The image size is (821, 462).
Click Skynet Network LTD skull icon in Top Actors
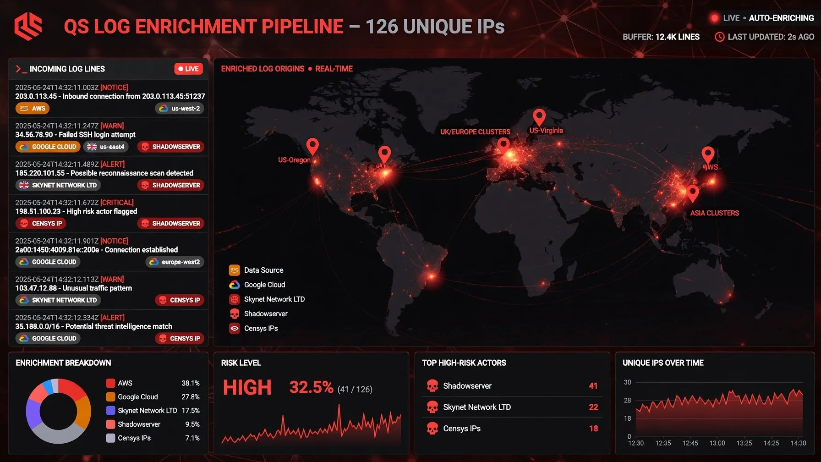tap(432, 407)
